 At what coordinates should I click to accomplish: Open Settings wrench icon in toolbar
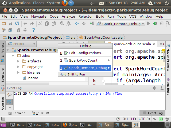click(4, 30)
